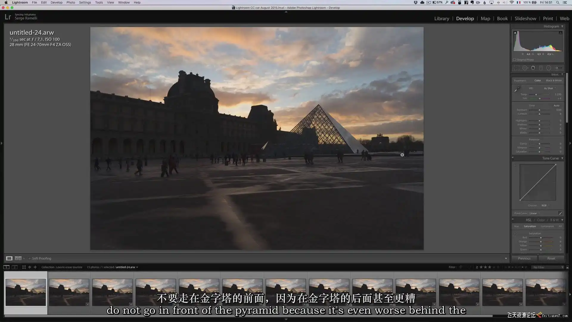572x322 pixels.
Task: Toggle filter lock switch beside No Filter
Action: point(567,267)
